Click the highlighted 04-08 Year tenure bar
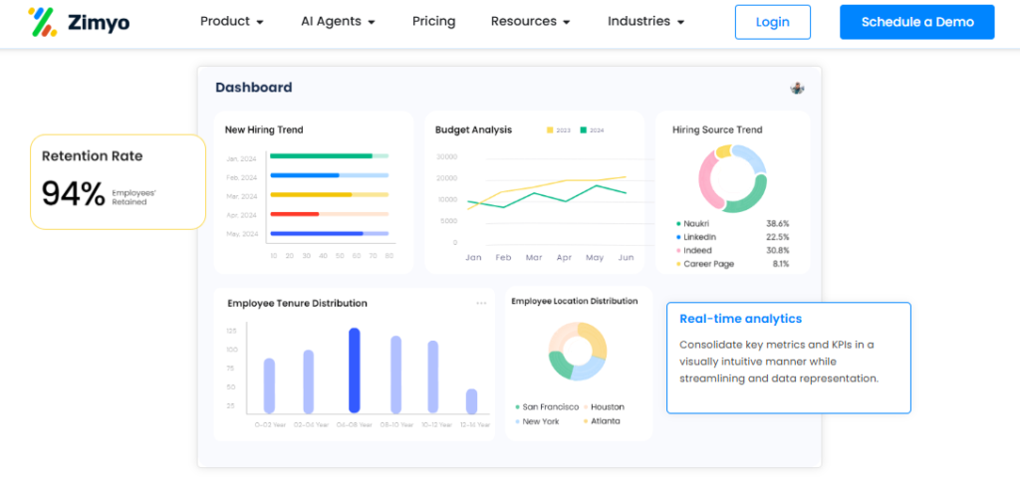The width and height of the screenshot is (1020, 502). (x=355, y=371)
